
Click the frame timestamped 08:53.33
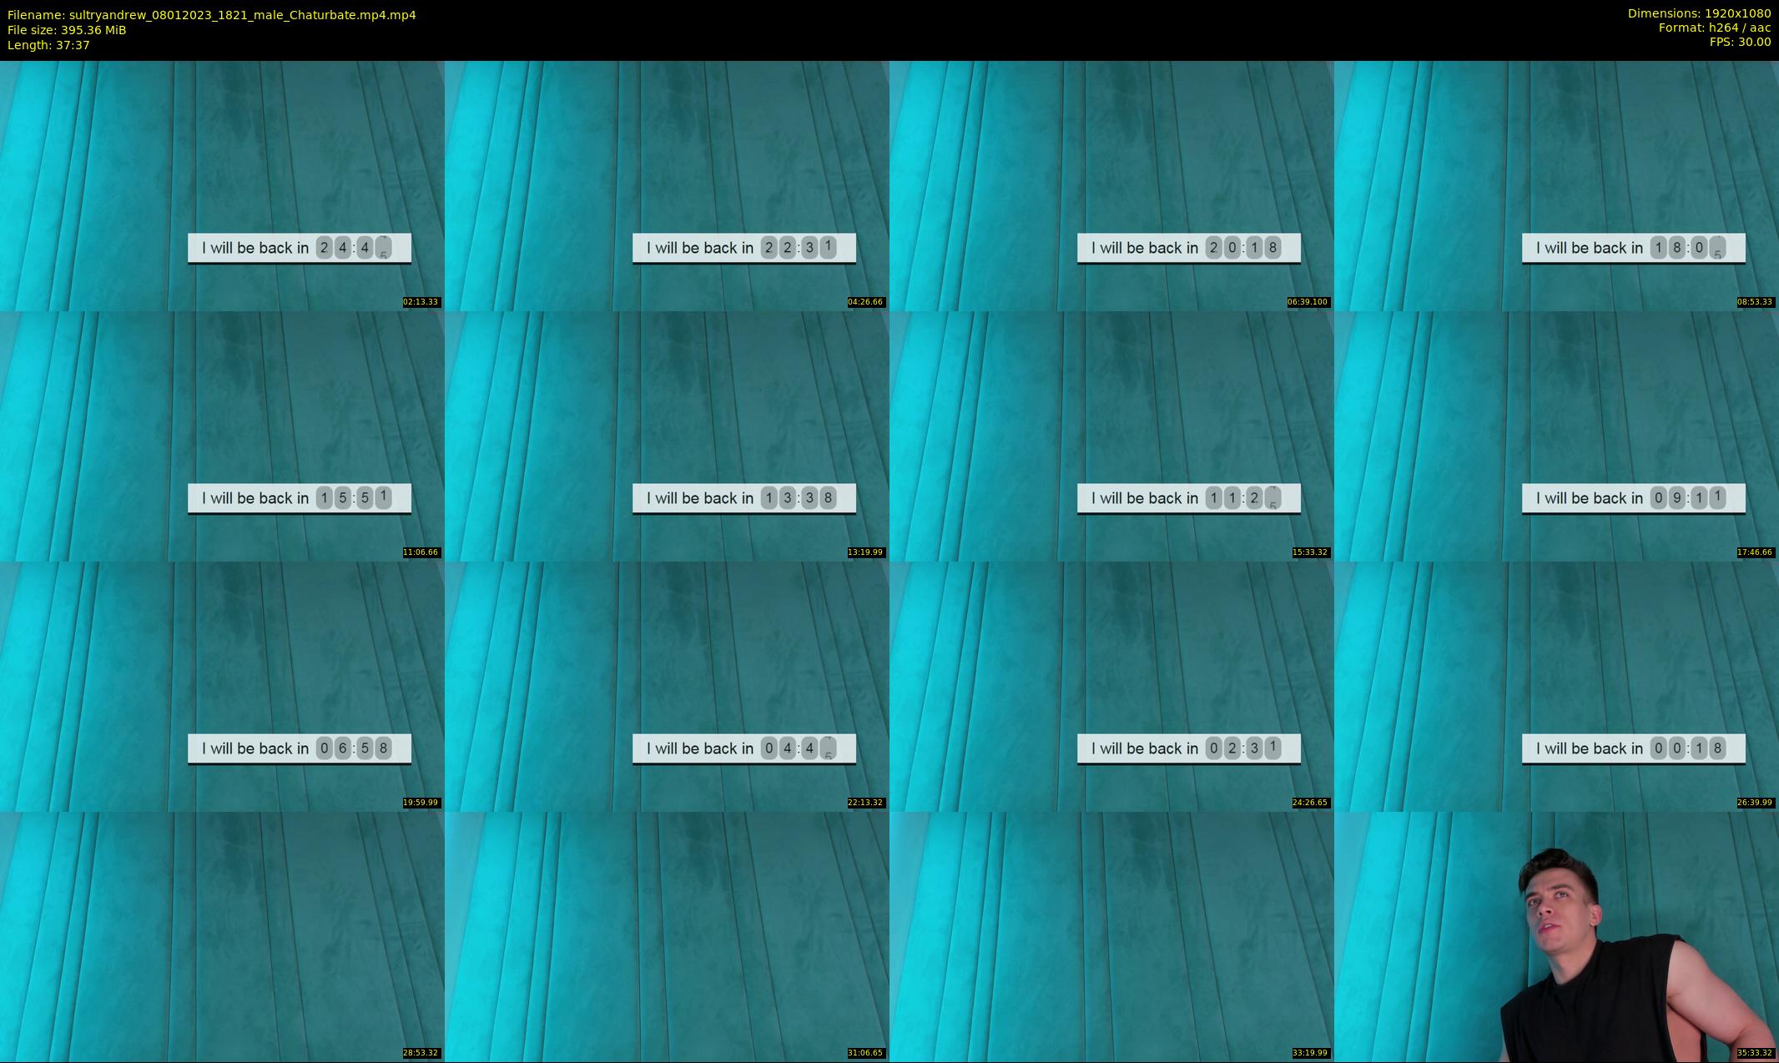[x=1556, y=185]
